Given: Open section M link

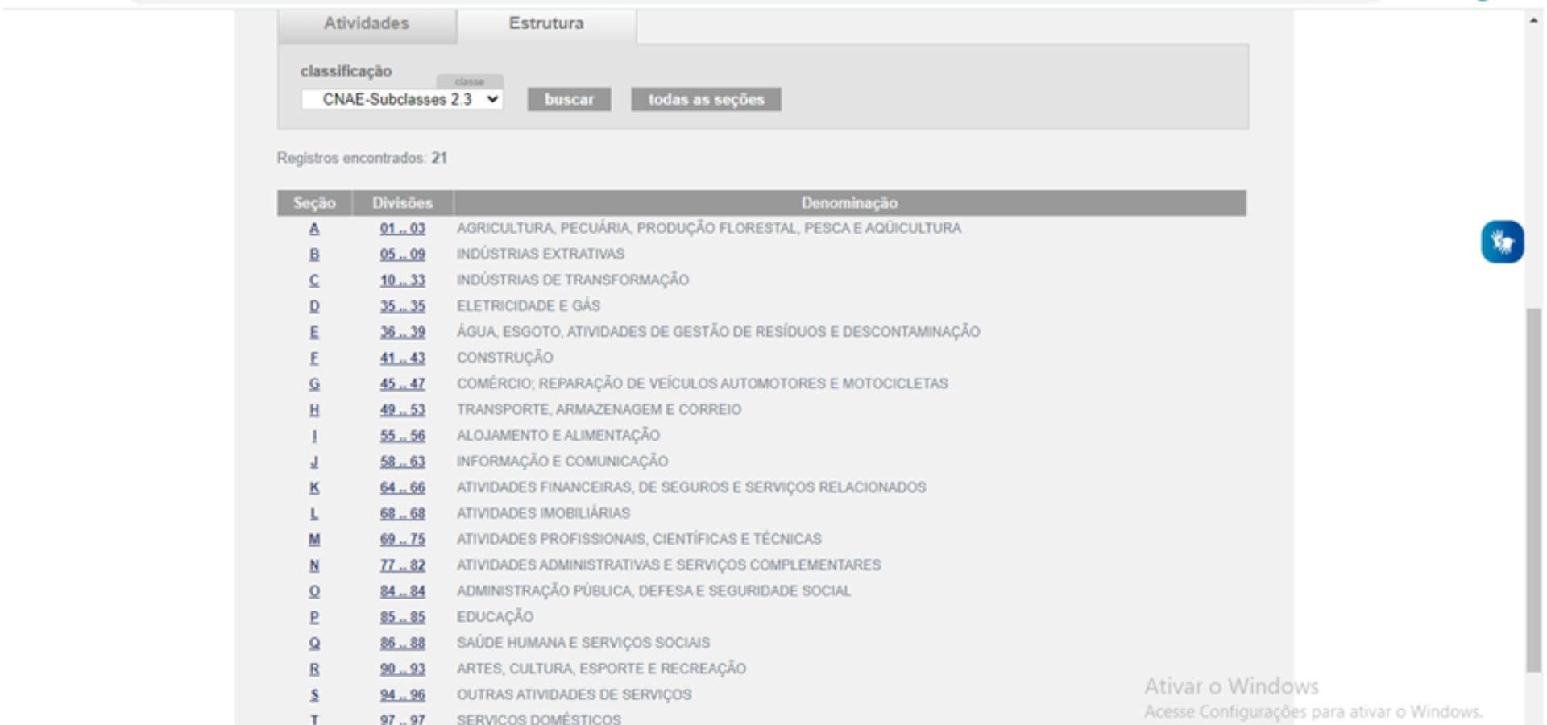Looking at the screenshot, I should pyautogui.click(x=314, y=539).
